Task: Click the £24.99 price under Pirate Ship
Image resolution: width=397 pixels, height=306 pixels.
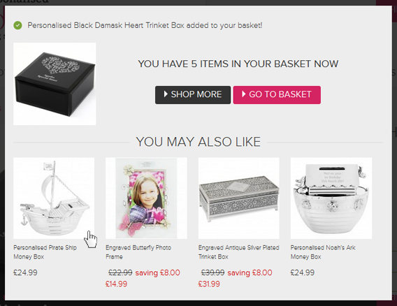Action: point(25,272)
